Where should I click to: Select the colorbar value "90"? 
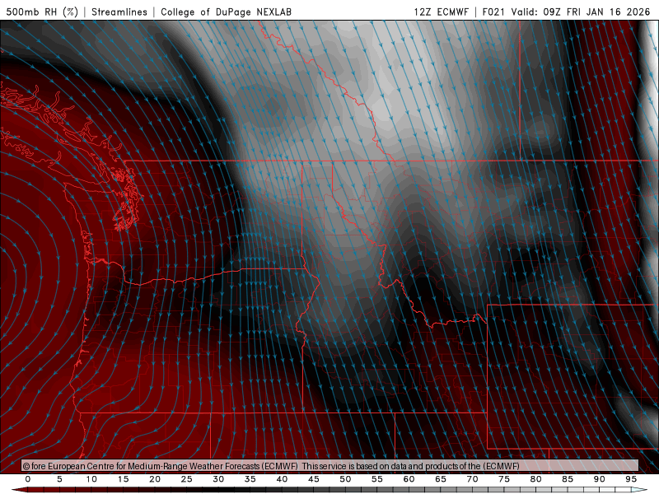[x=599, y=479]
